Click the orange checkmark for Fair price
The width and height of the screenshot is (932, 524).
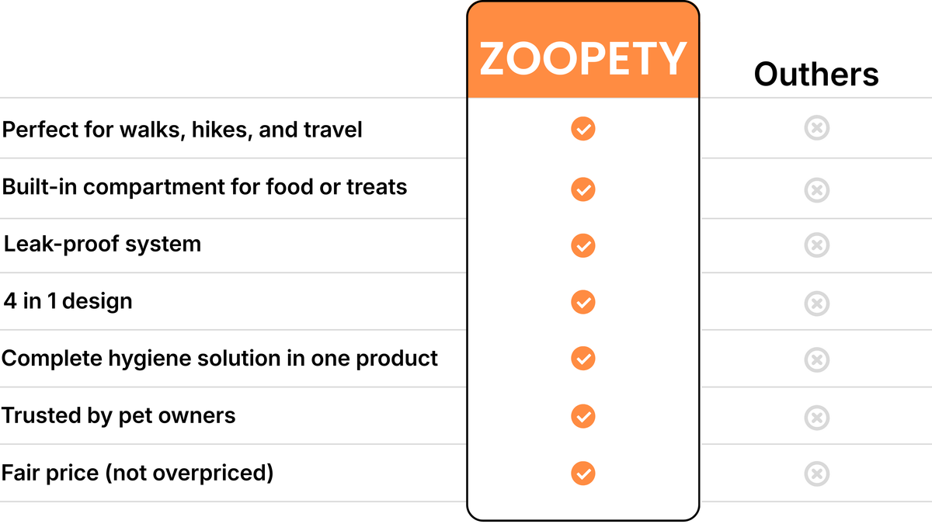[x=582, y=473]
